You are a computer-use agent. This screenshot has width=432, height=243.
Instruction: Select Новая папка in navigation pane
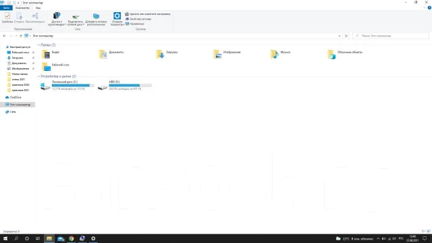click(18, 74)
